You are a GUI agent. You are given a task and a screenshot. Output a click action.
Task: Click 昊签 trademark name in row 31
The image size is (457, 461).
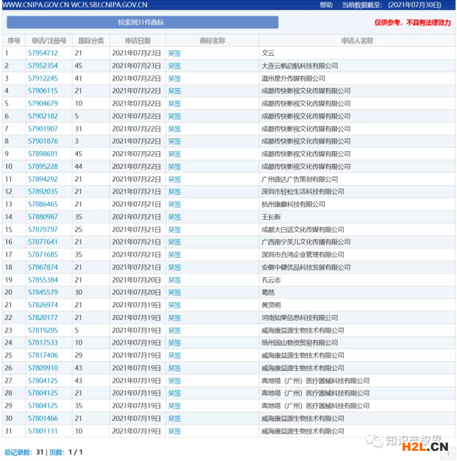coord(175,431)
